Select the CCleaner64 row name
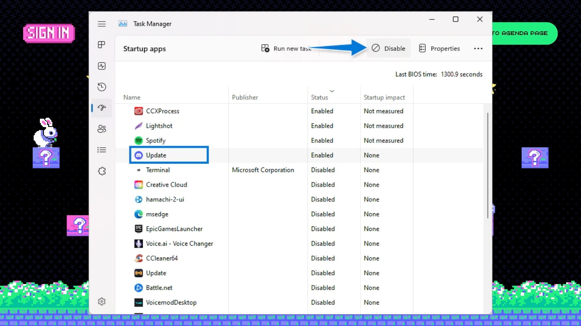Viewport: 581px width, 326px height. [162, 258]
